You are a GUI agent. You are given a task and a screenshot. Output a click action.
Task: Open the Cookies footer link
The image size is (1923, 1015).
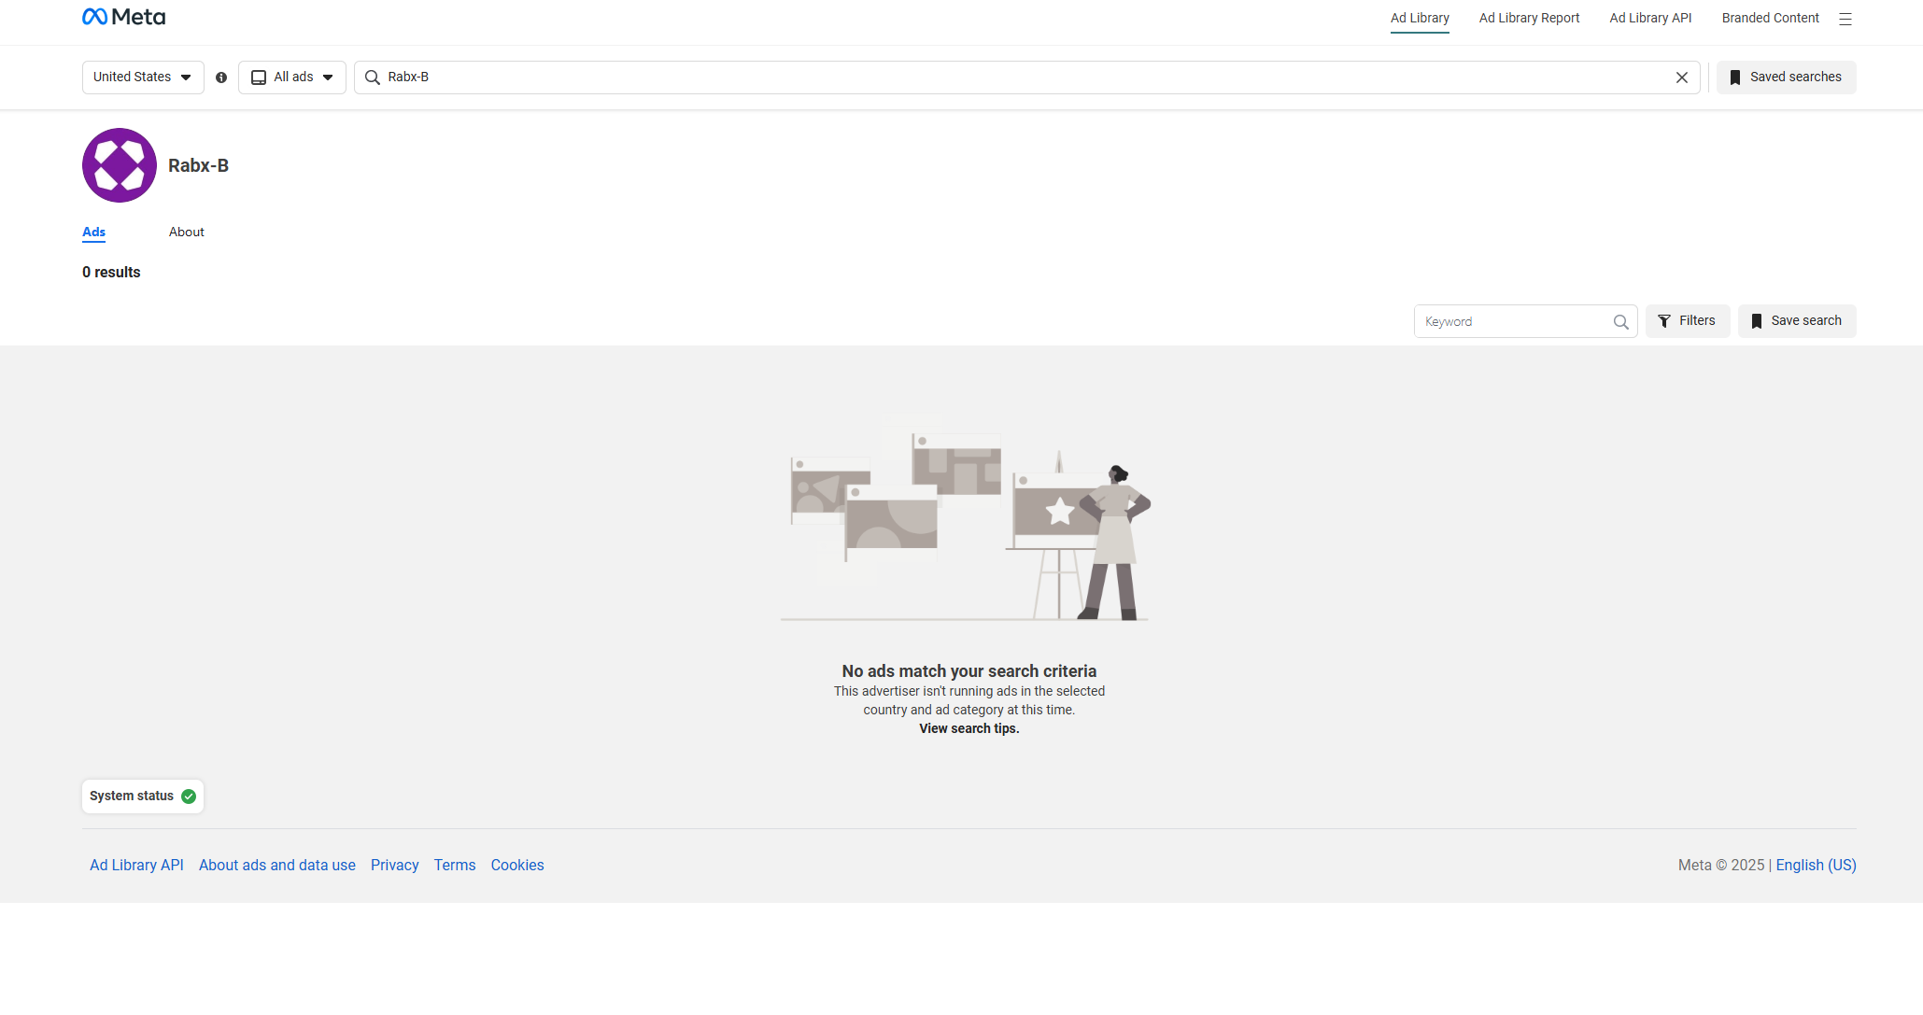tap(517, 865)
